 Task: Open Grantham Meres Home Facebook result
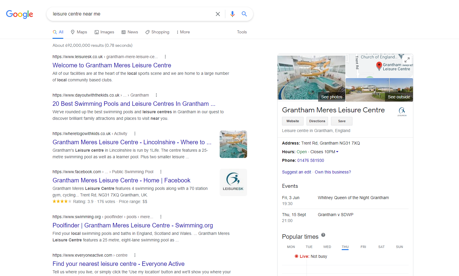pyautogui.click(x=121, y=180)
